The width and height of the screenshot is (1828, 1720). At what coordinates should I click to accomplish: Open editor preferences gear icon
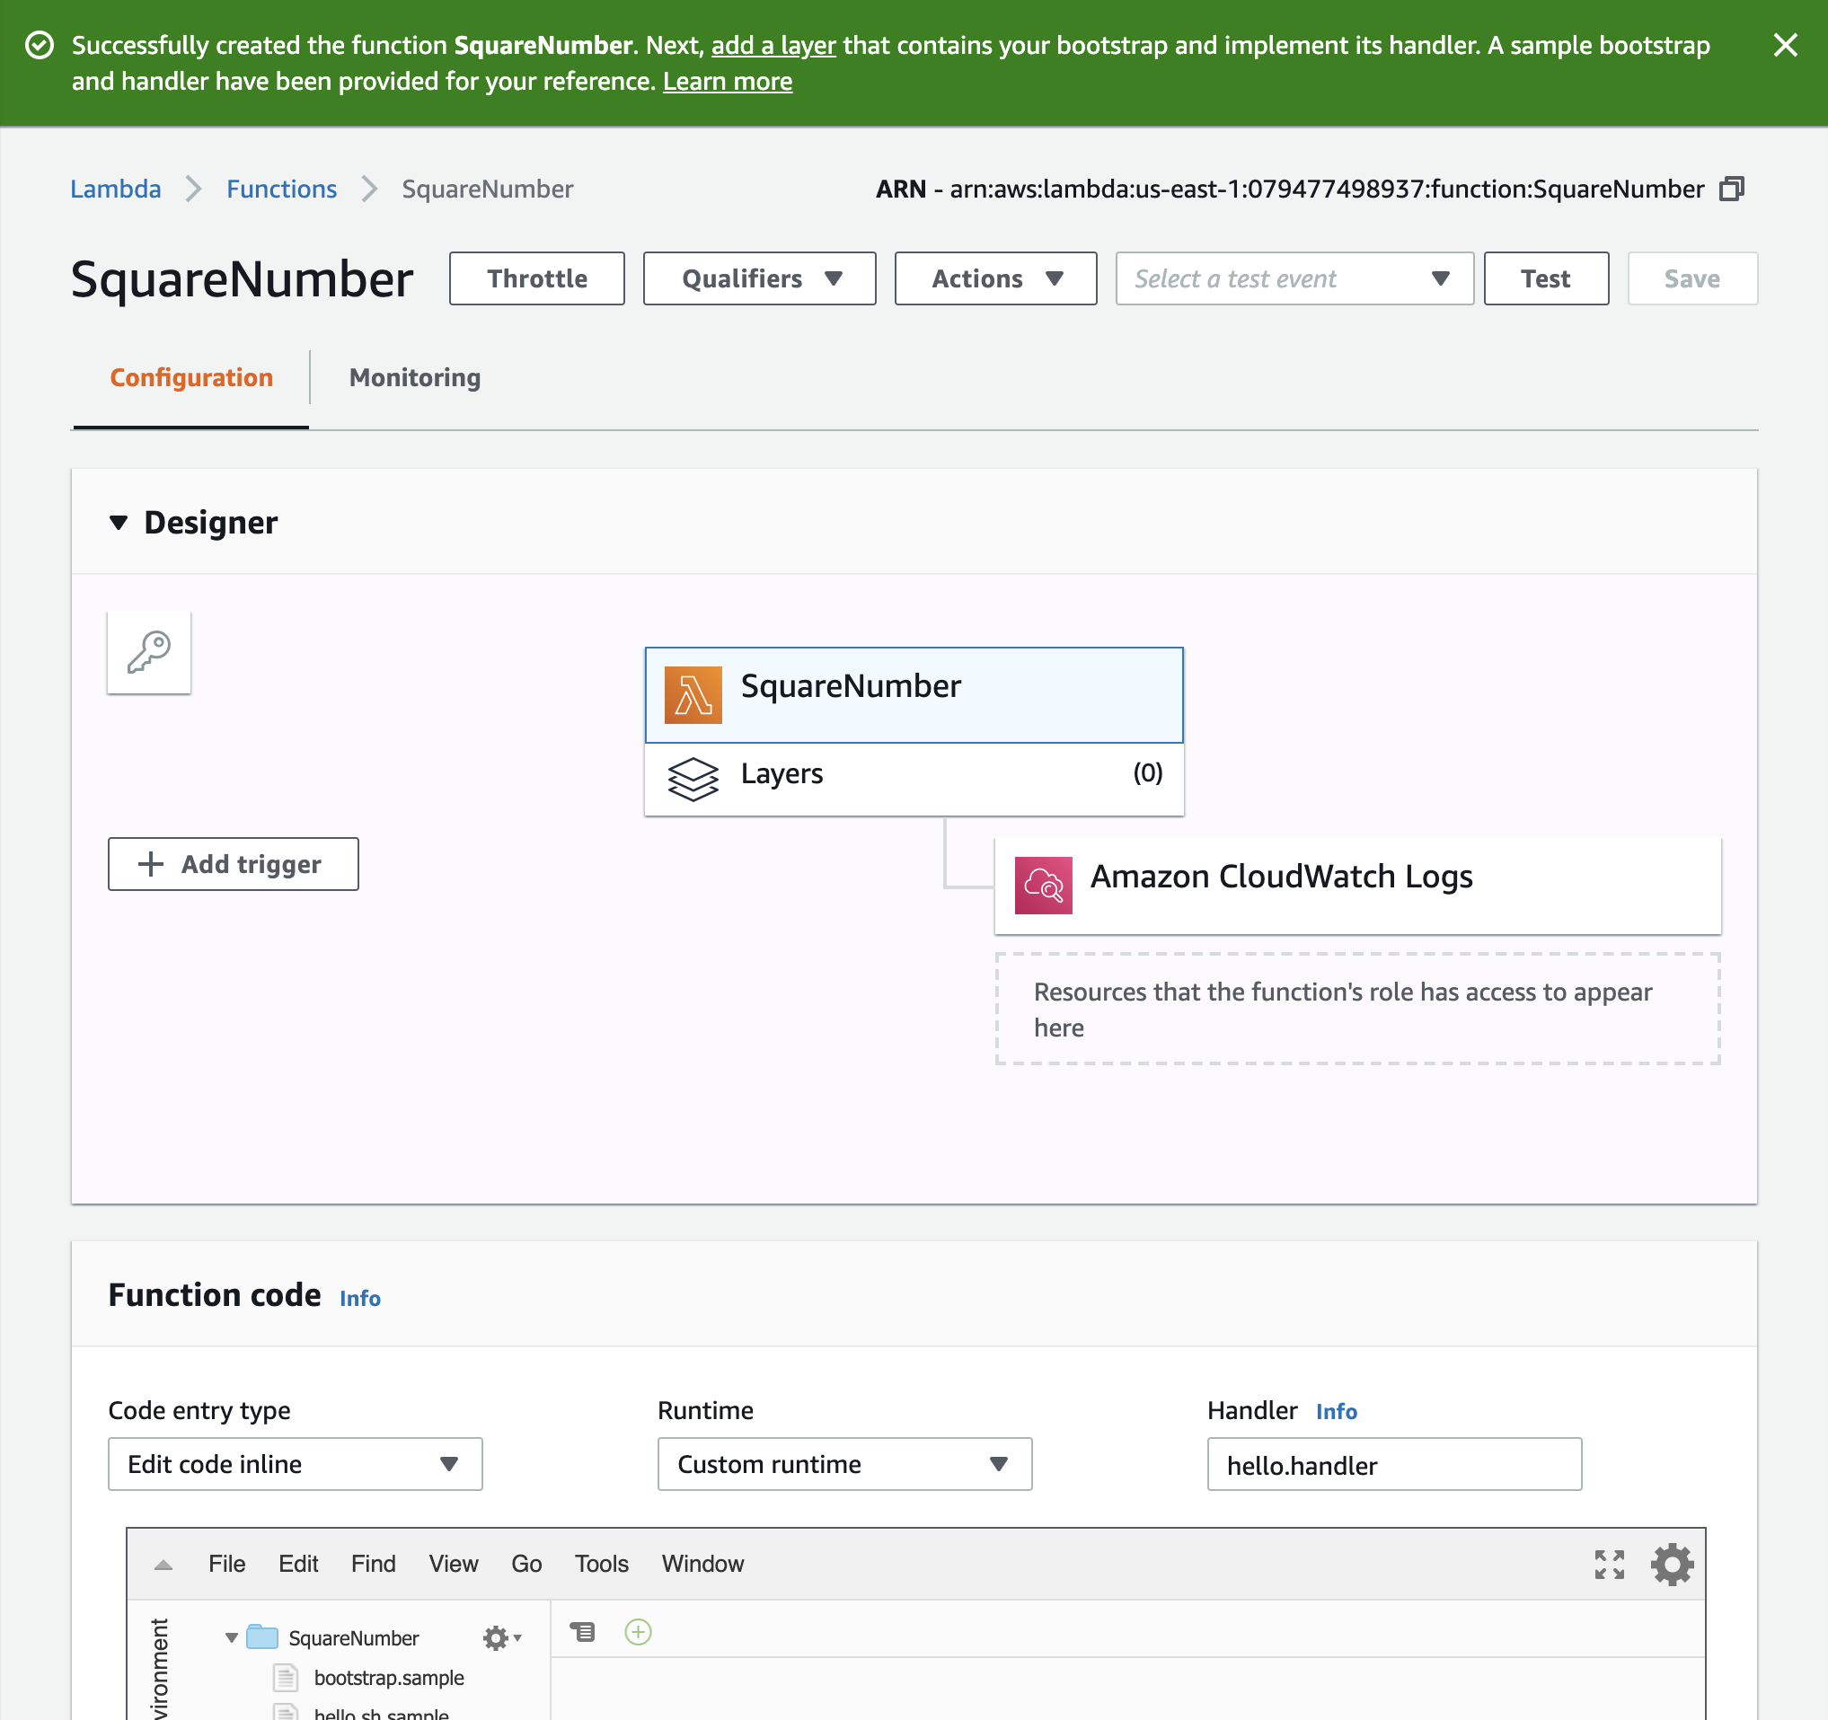click(1672, 1564)
